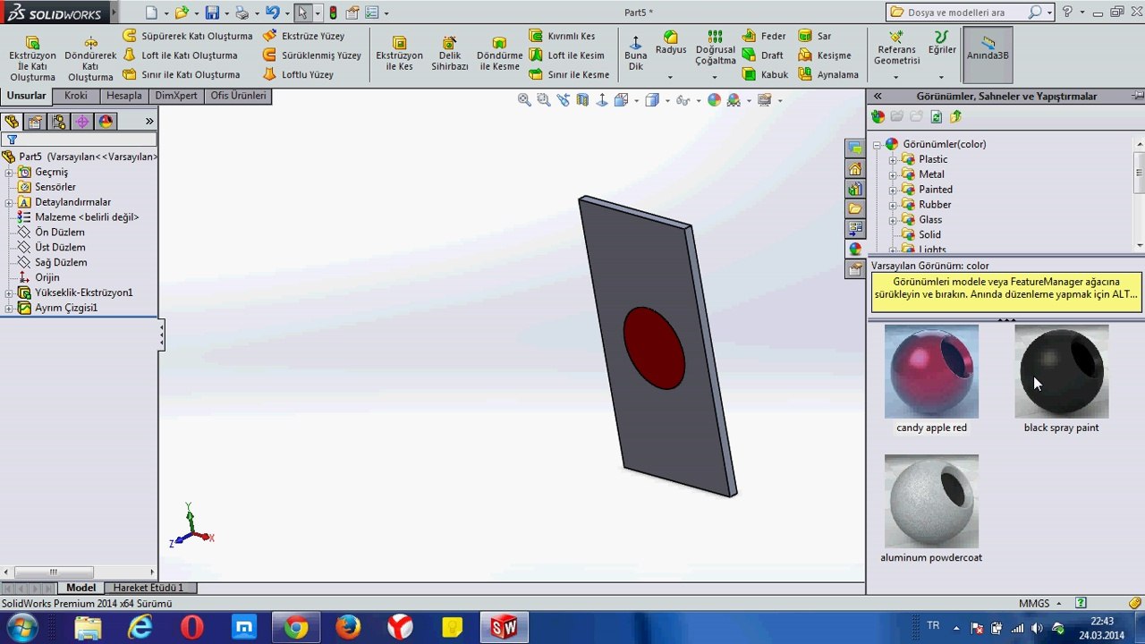Click the Print icon

click(242, 13)
